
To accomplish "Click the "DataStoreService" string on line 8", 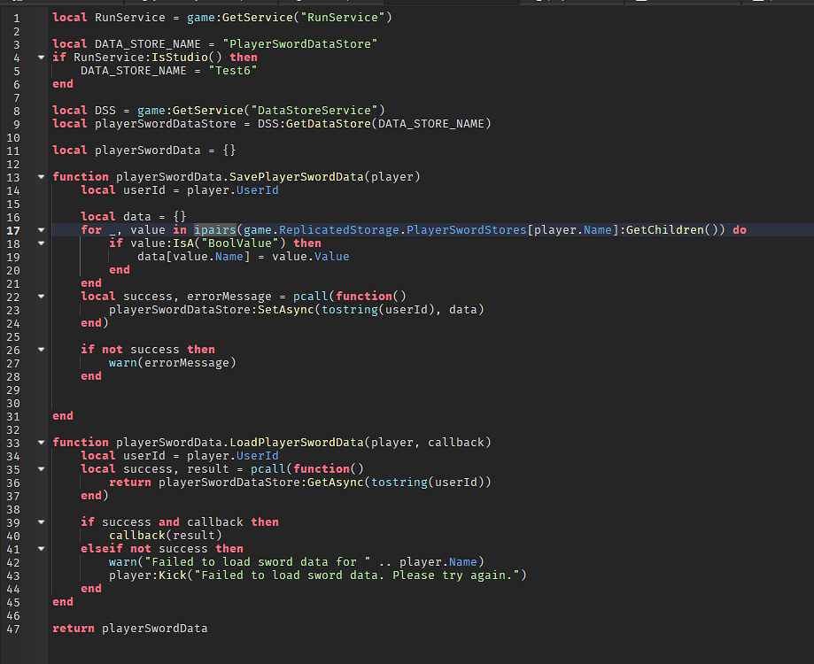I will click(x=314, y=111).
